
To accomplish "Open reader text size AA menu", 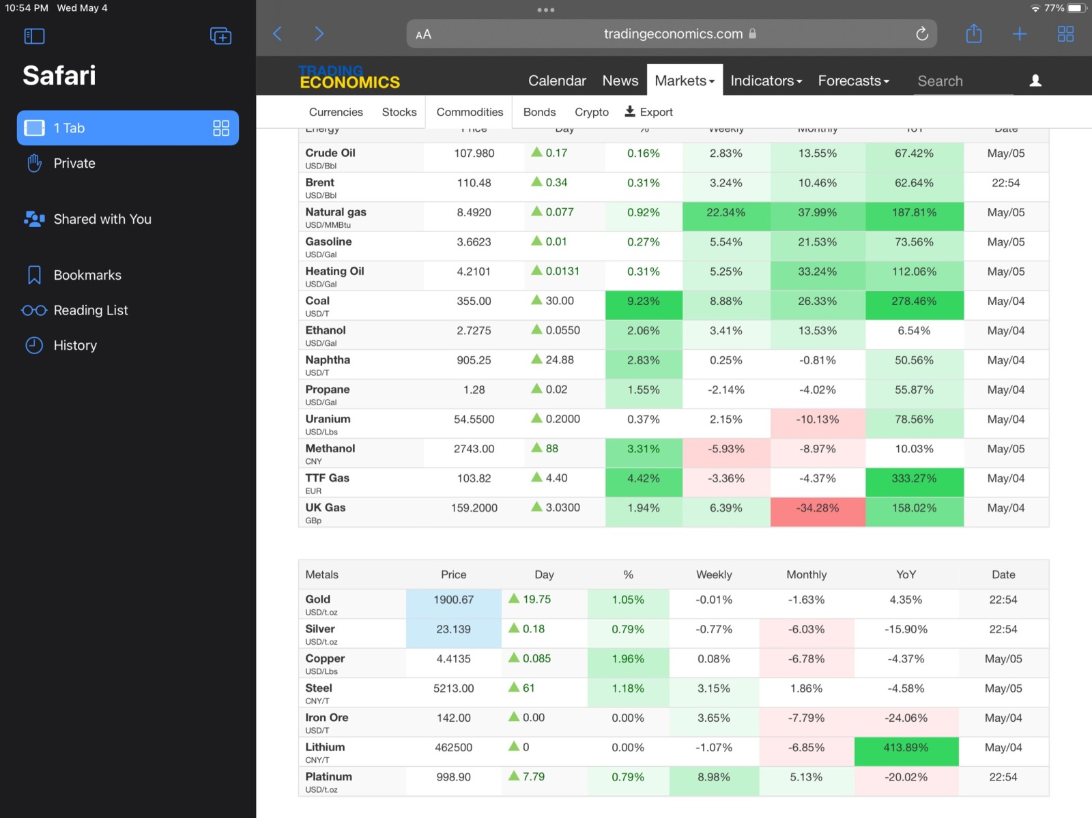I will click(x=423, y=34).
